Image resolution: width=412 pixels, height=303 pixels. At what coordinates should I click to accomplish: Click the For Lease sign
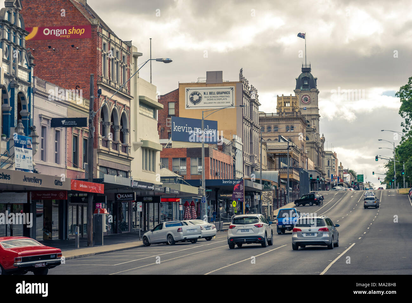point(23,152)
